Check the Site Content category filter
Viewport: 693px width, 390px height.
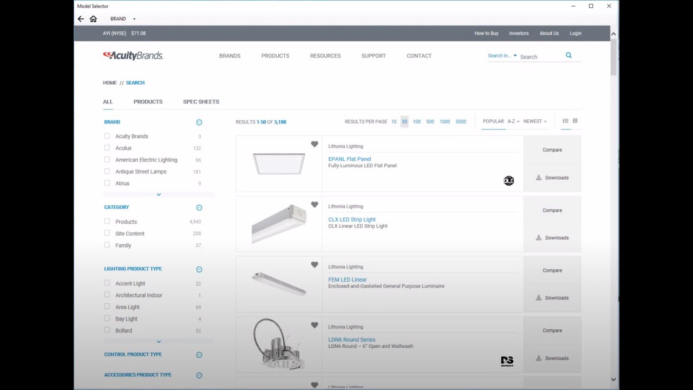click(x=107, y=233)
